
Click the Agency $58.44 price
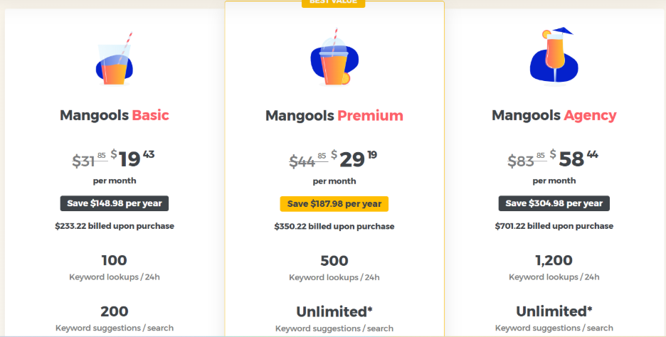(573, 159)
